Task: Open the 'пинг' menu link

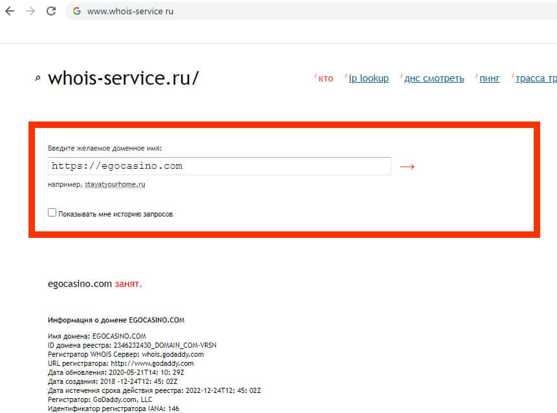Action: (490, 78)
